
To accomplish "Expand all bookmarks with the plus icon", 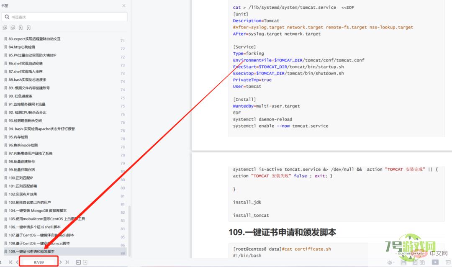I will click(x=5, y=28).
